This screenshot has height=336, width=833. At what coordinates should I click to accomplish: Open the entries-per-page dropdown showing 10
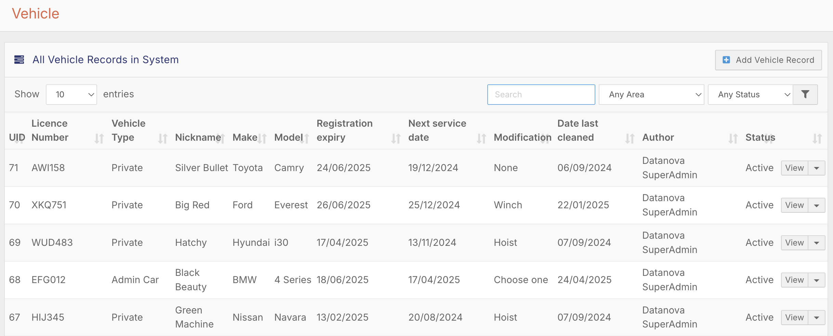pos(71,95)
